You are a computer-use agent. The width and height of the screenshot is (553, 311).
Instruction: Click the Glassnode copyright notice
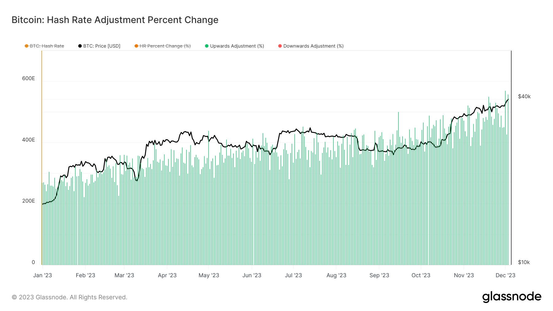pyautogui.click(x=69, y=297)
